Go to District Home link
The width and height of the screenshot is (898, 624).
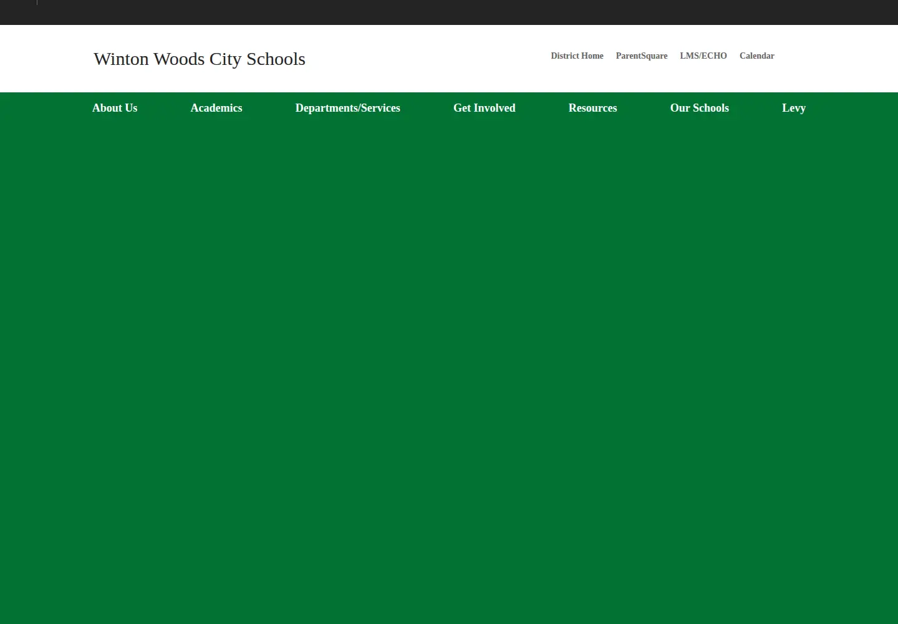[577, 56]
